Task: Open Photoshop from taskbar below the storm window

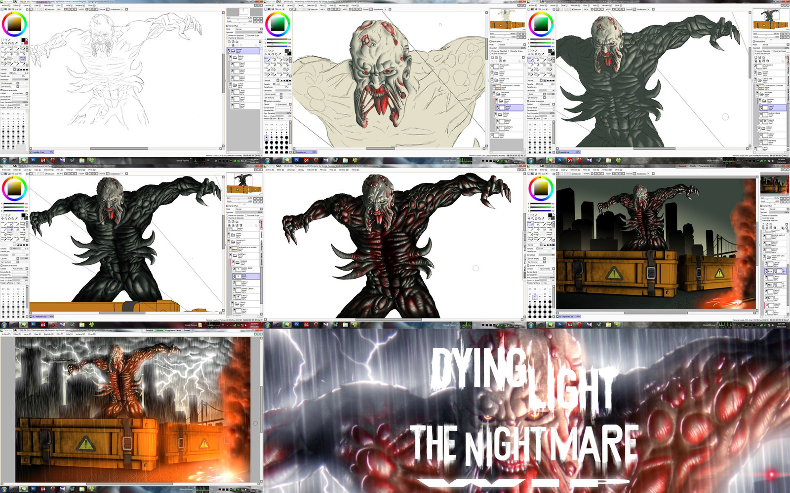Action: click(x=33, y=489)
